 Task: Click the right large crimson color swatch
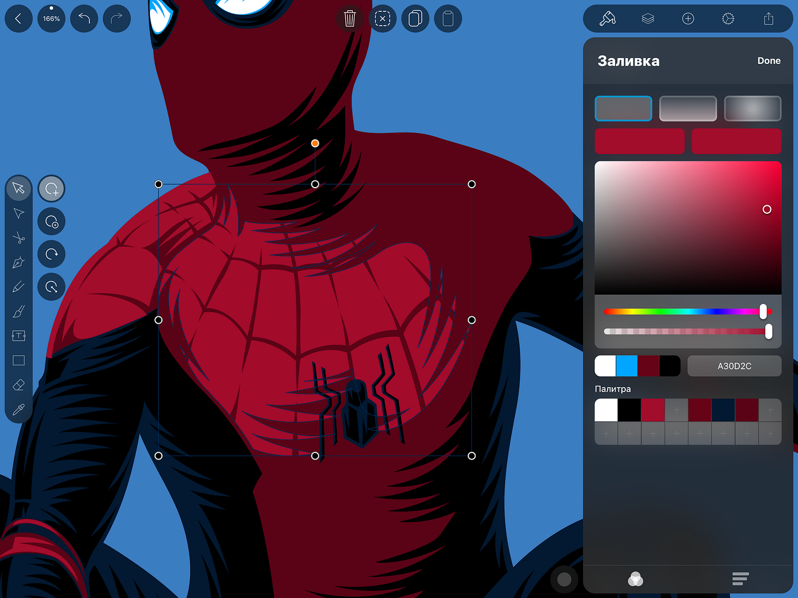[x=736, y=141]
